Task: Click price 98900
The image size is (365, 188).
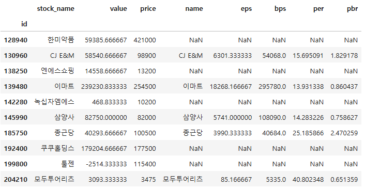Action: (x=147, y=56)
